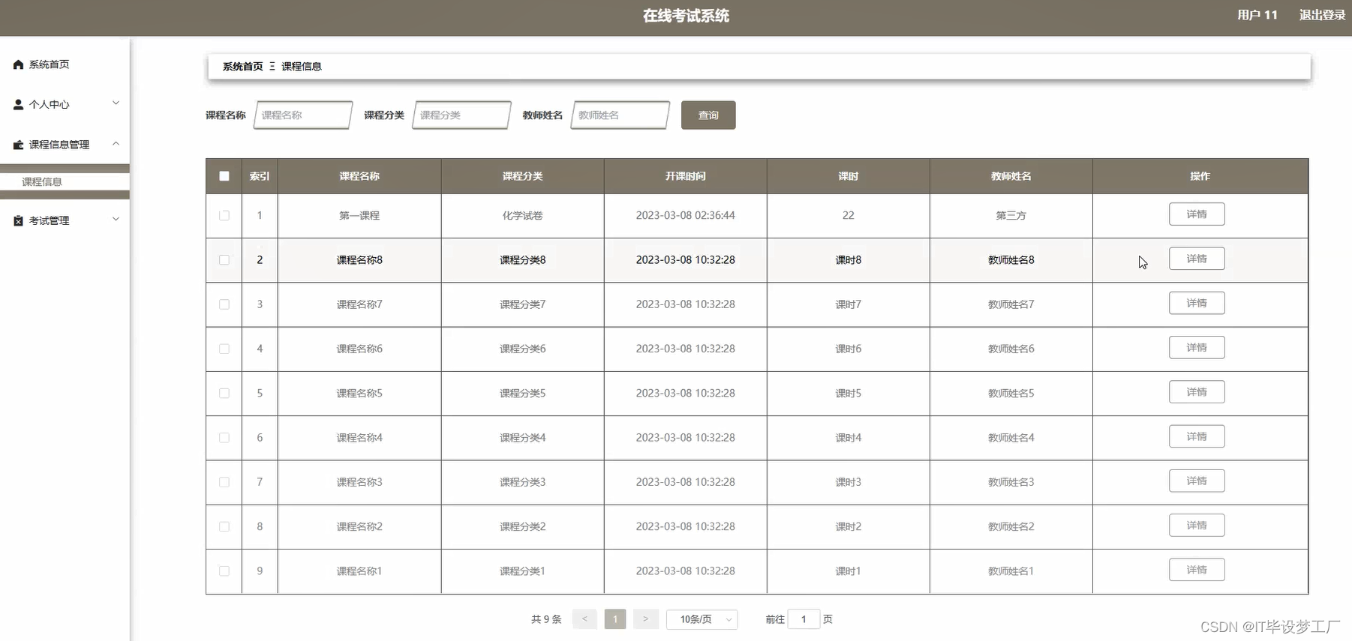Open 详情 for 课程名称1 row
The image size is (1352, 641).
(1197, 570)
